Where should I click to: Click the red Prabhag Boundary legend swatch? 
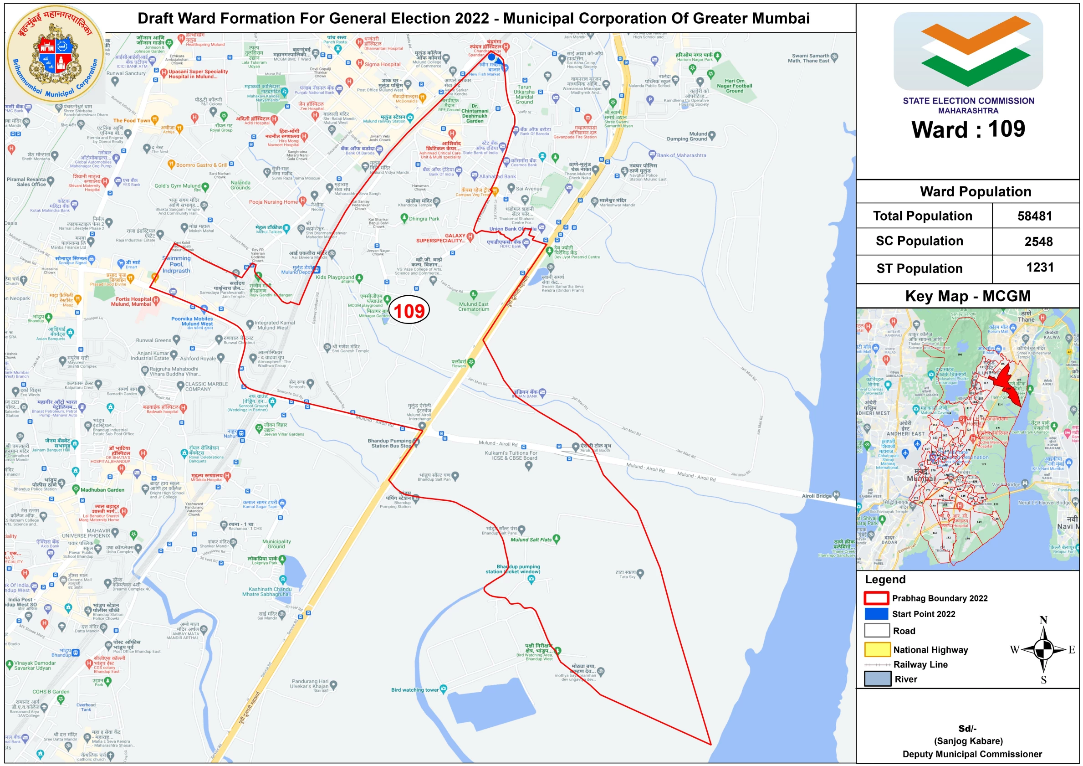click(876, 598)
